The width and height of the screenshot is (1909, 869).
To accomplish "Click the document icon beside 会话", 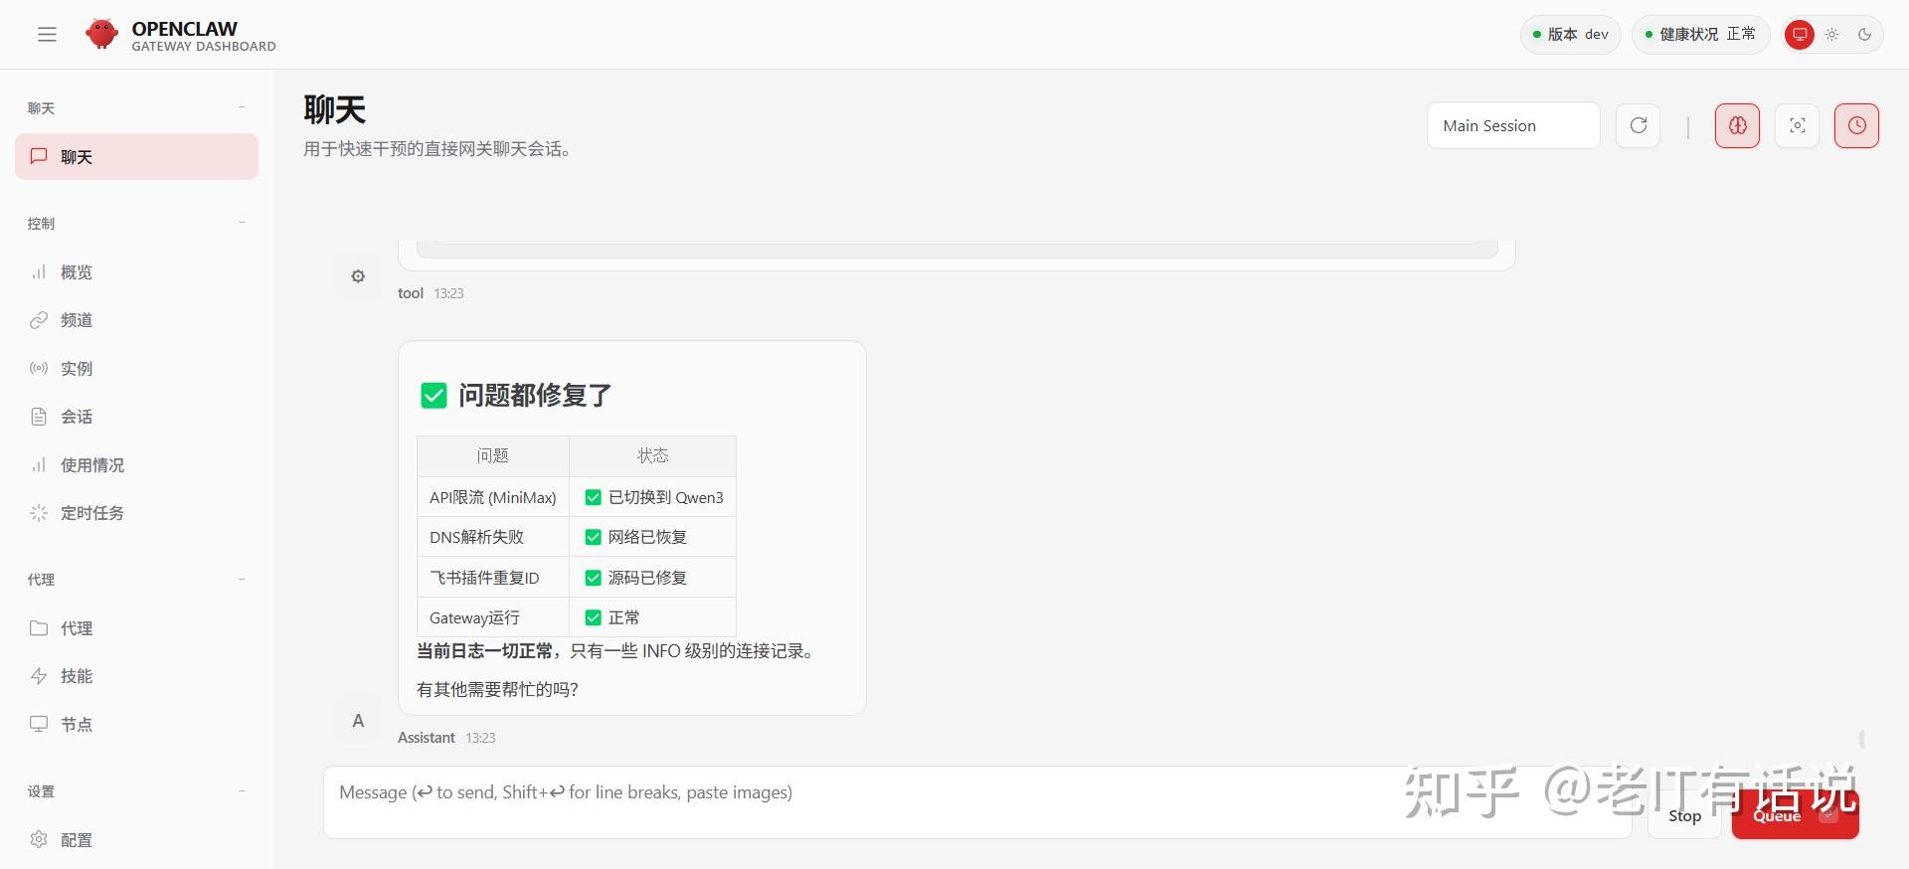I will pos(39,417).
